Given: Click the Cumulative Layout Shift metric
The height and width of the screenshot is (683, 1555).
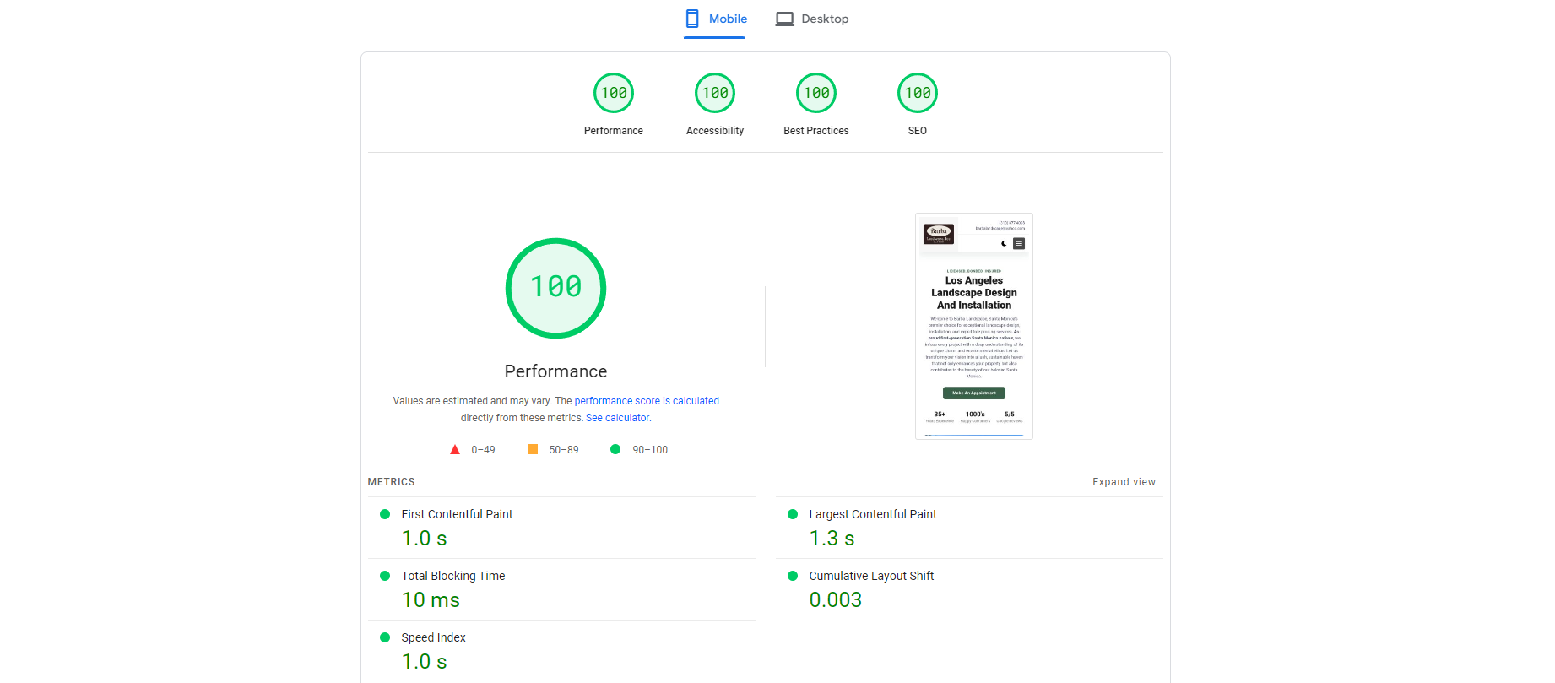Looking at the screenshot, I should click(870, 576).
